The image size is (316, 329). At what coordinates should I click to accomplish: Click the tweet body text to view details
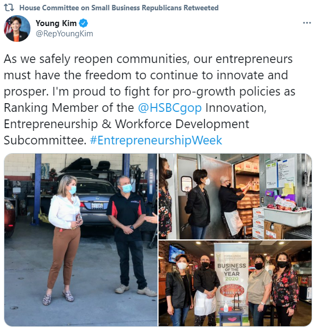[x=149, y=99]
